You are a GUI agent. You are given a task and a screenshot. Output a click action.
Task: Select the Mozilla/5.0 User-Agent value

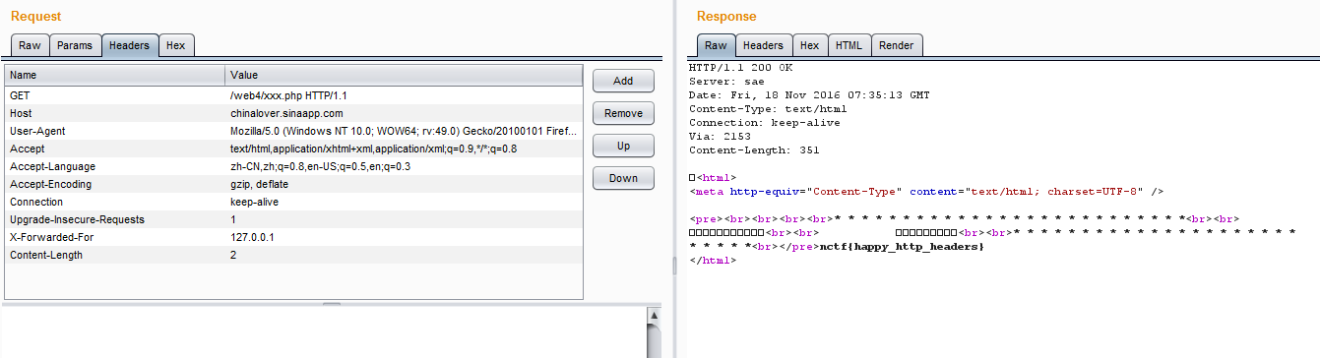coord(404,131)
